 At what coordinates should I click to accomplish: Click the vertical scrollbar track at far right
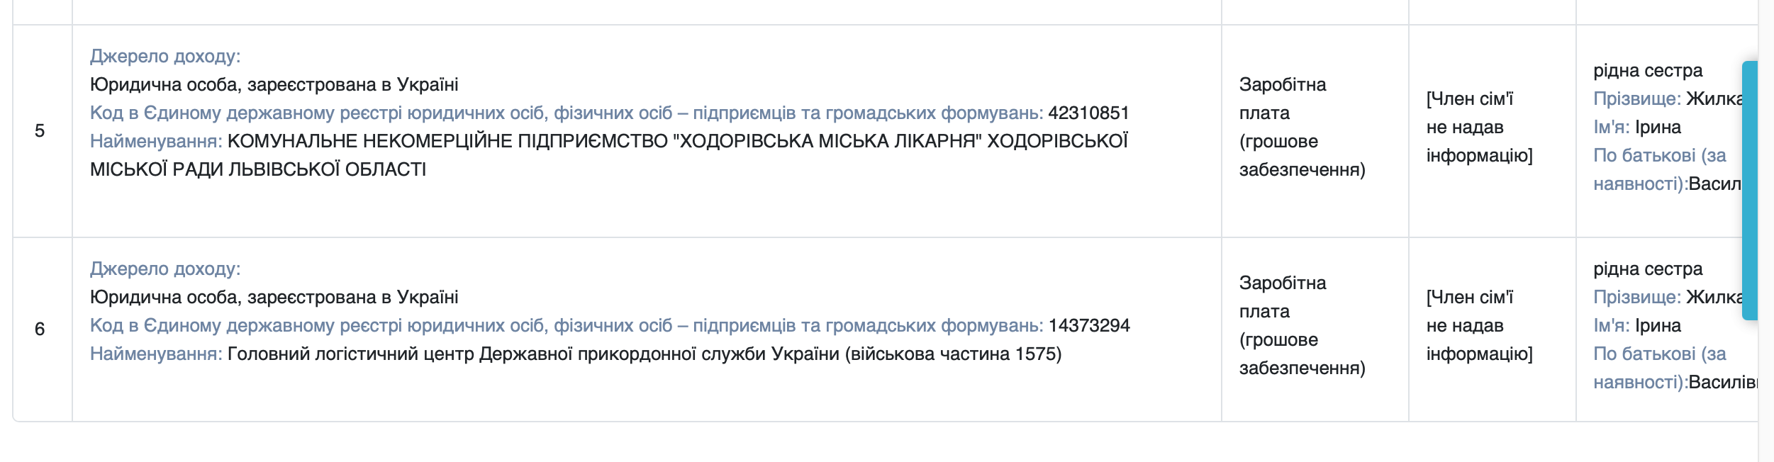[x=1765, y=231]
